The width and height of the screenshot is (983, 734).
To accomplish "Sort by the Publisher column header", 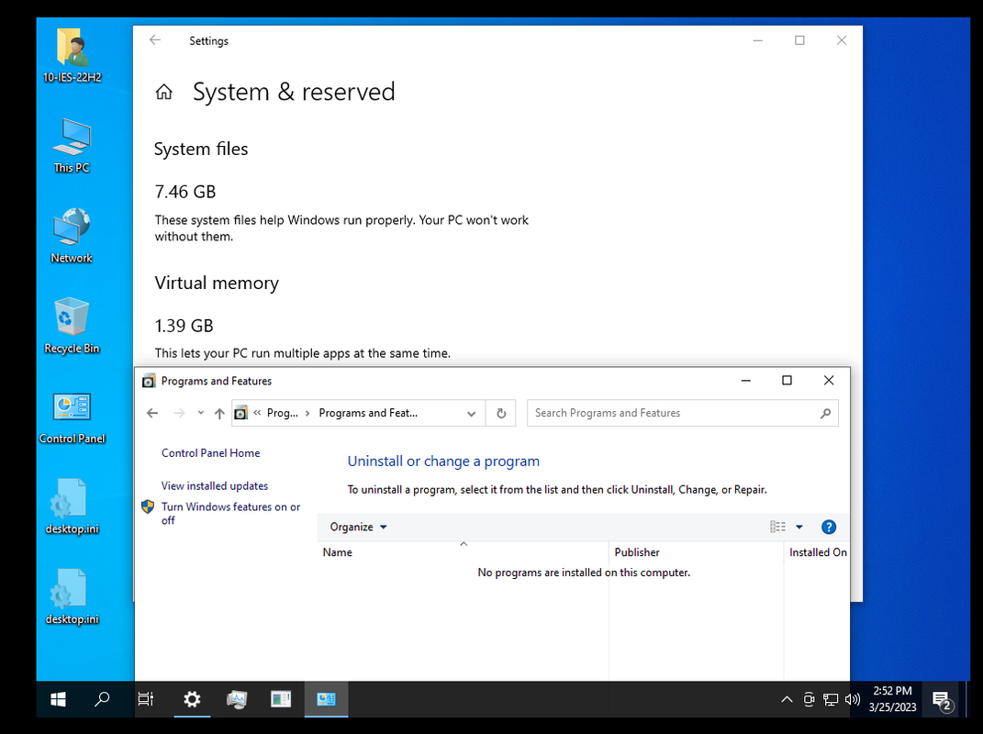I will (696, 552).
